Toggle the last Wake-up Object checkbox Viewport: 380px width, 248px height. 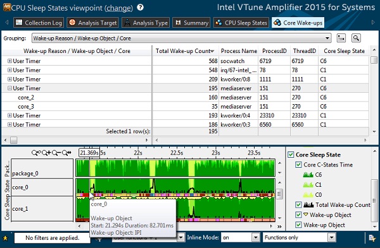[298, 225]
